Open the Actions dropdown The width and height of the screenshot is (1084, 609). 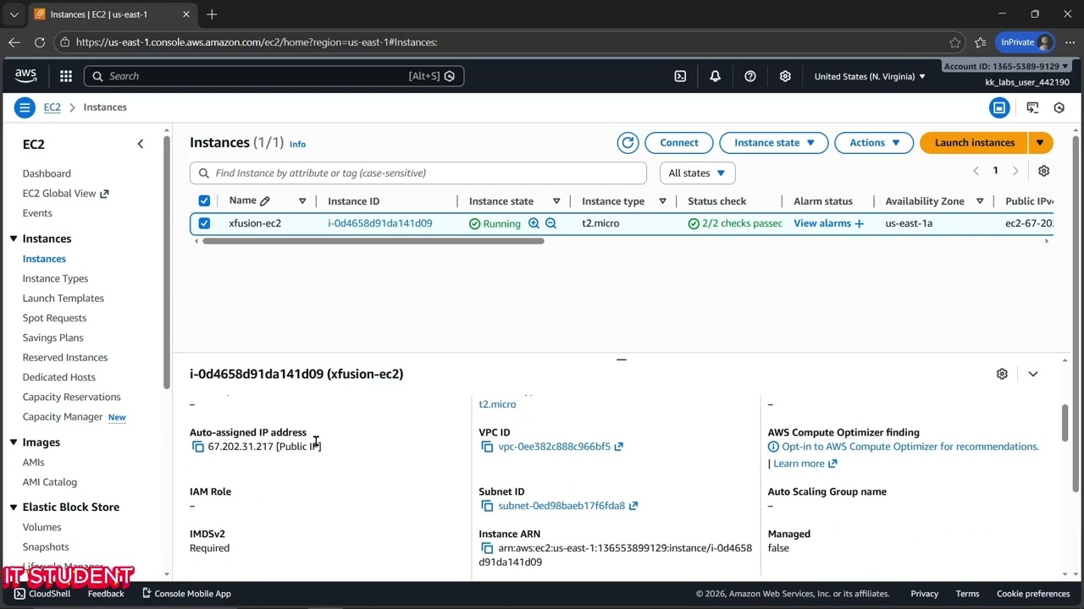[x=874, y=143]
